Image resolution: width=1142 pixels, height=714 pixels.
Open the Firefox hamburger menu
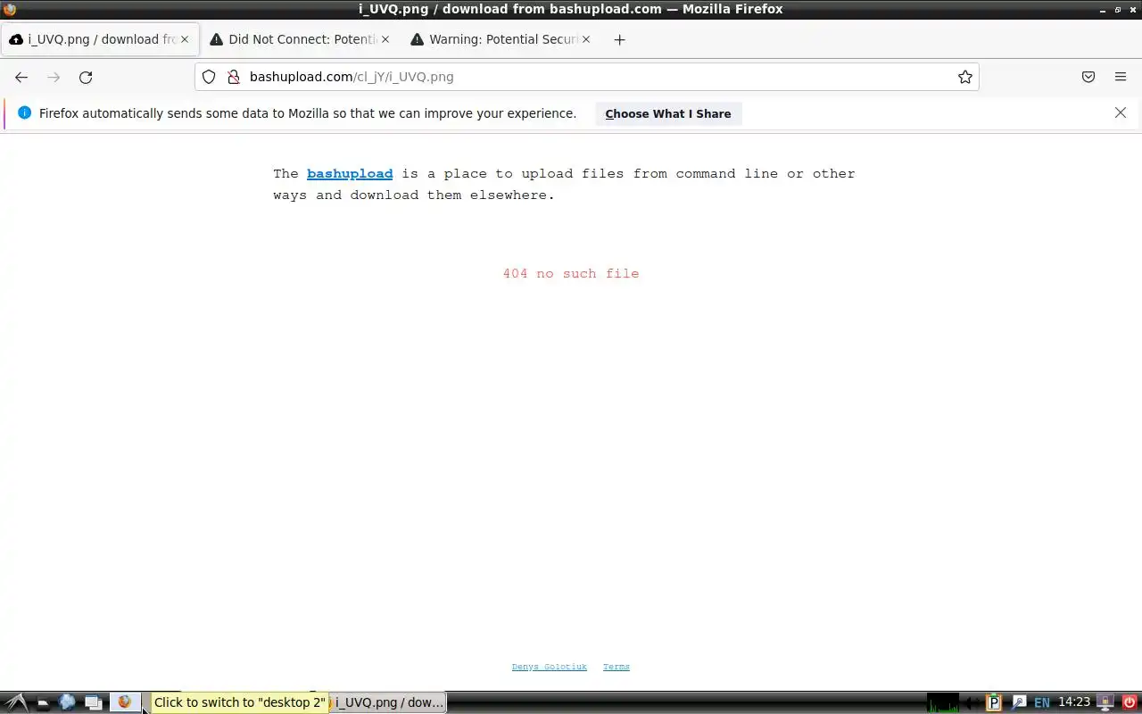click(1121, 77)
